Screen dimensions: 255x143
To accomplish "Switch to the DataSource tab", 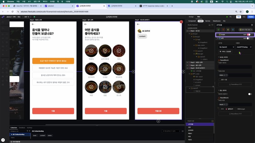I will (x=216, y=21).
